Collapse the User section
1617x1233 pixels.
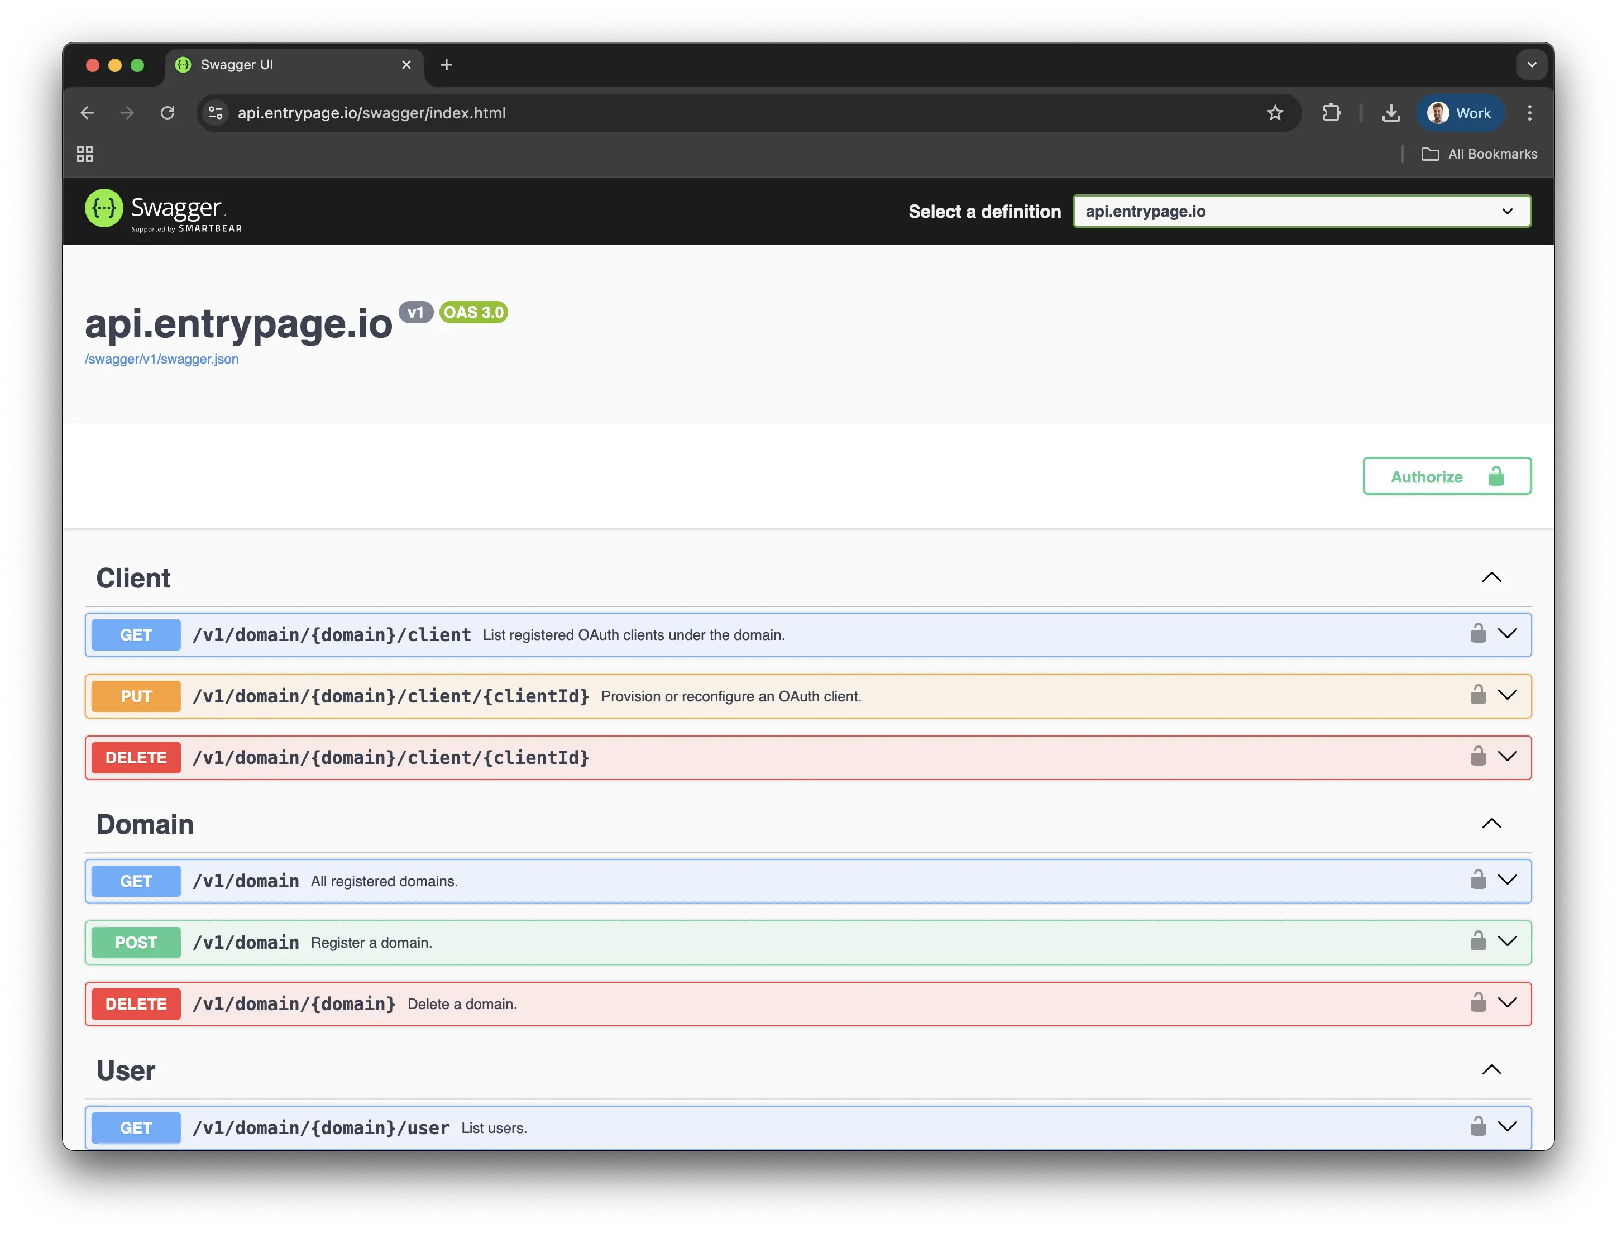(1491, 1070)
